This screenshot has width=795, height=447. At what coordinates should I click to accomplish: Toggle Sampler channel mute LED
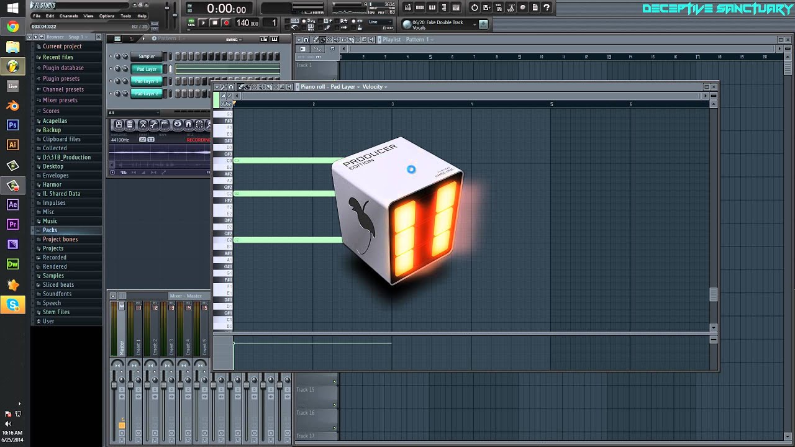(x=111, y=56)
